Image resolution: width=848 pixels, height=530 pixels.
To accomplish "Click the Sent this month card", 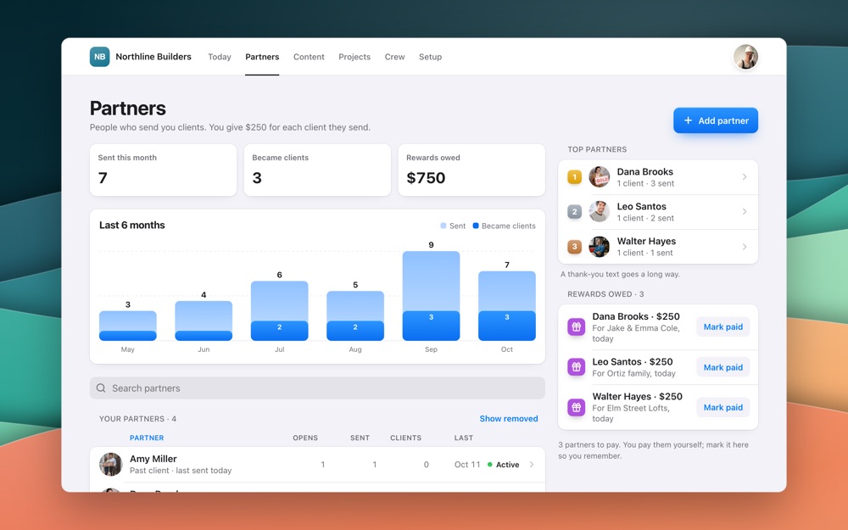I will click(x=164, y=170).
